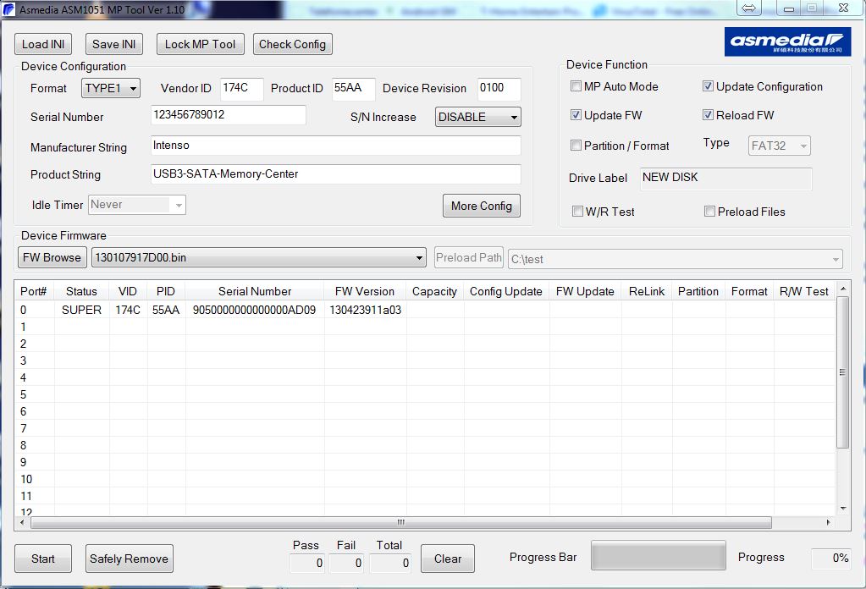Click Check Config button

292,44
